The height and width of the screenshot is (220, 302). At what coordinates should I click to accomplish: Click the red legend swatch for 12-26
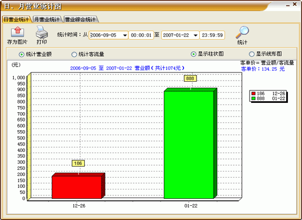(x=253, y=94)
